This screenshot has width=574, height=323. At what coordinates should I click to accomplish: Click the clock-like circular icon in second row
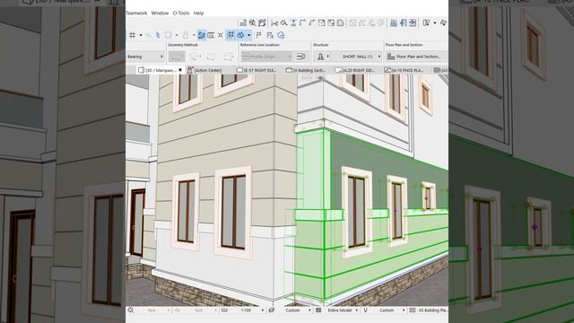point(281,35)
